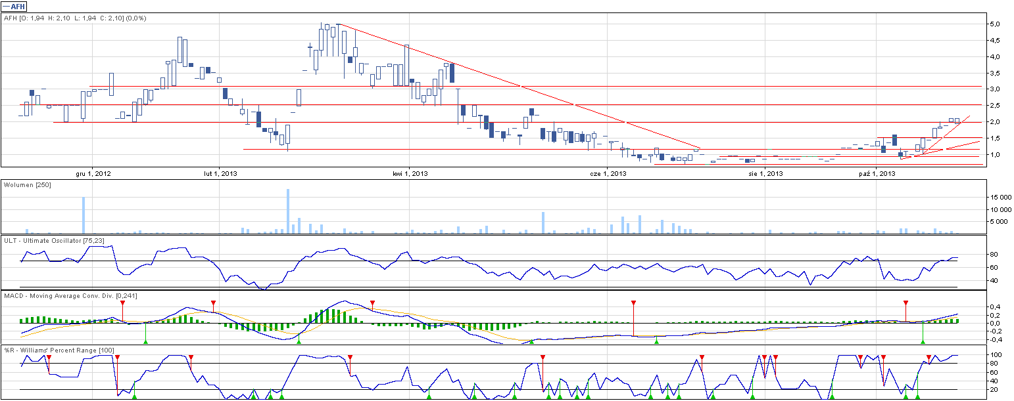Click the AFH OHLC quote header text

pos(75,18)
